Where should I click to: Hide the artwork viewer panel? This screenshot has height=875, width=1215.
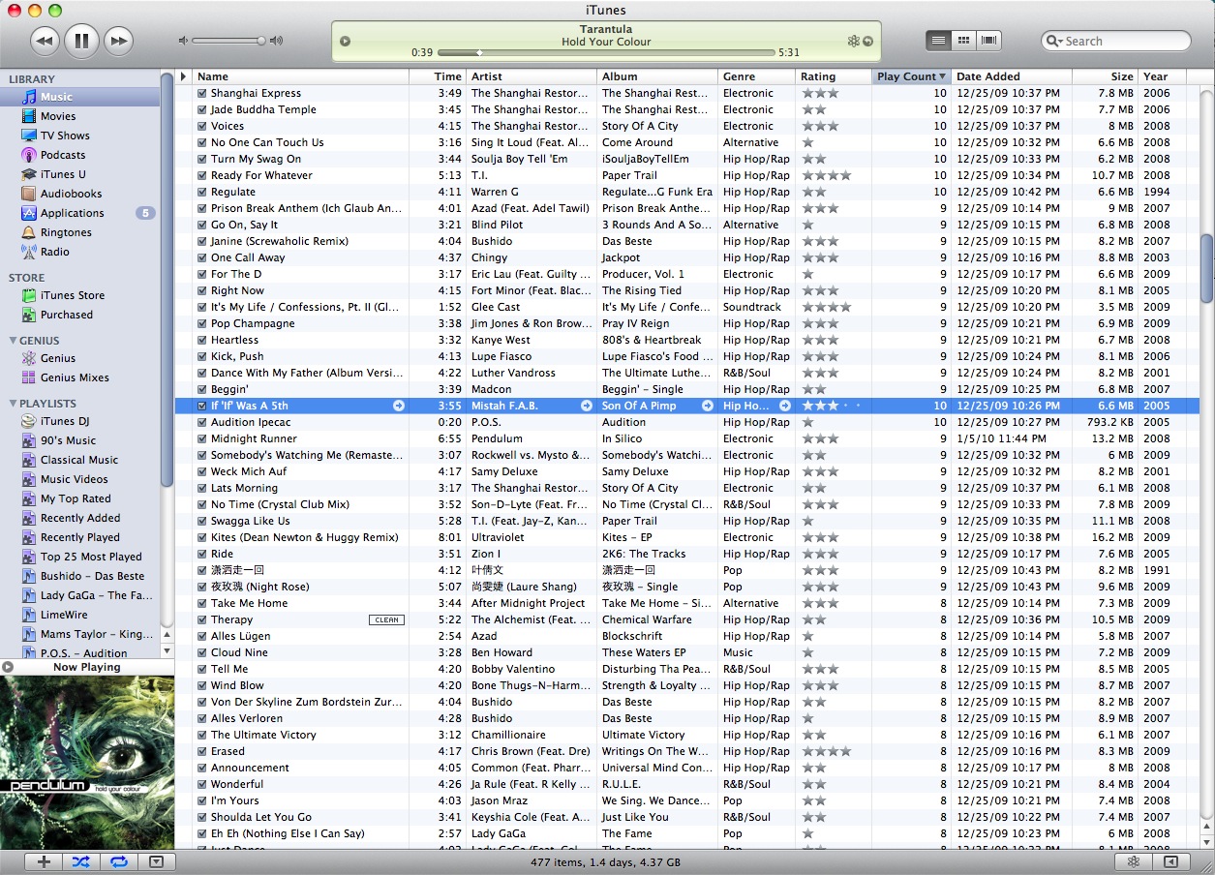coord(157,861)
